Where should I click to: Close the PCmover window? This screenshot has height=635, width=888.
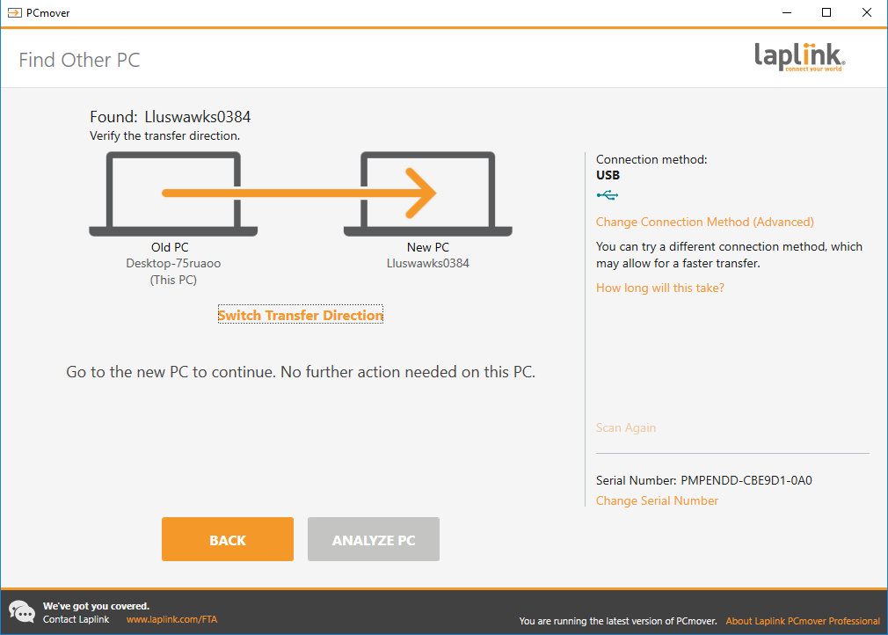tap(867, 12)
